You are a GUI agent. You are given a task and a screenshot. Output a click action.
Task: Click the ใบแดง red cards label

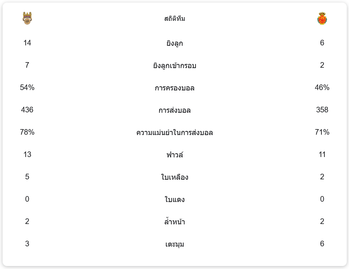pos(174,199)
